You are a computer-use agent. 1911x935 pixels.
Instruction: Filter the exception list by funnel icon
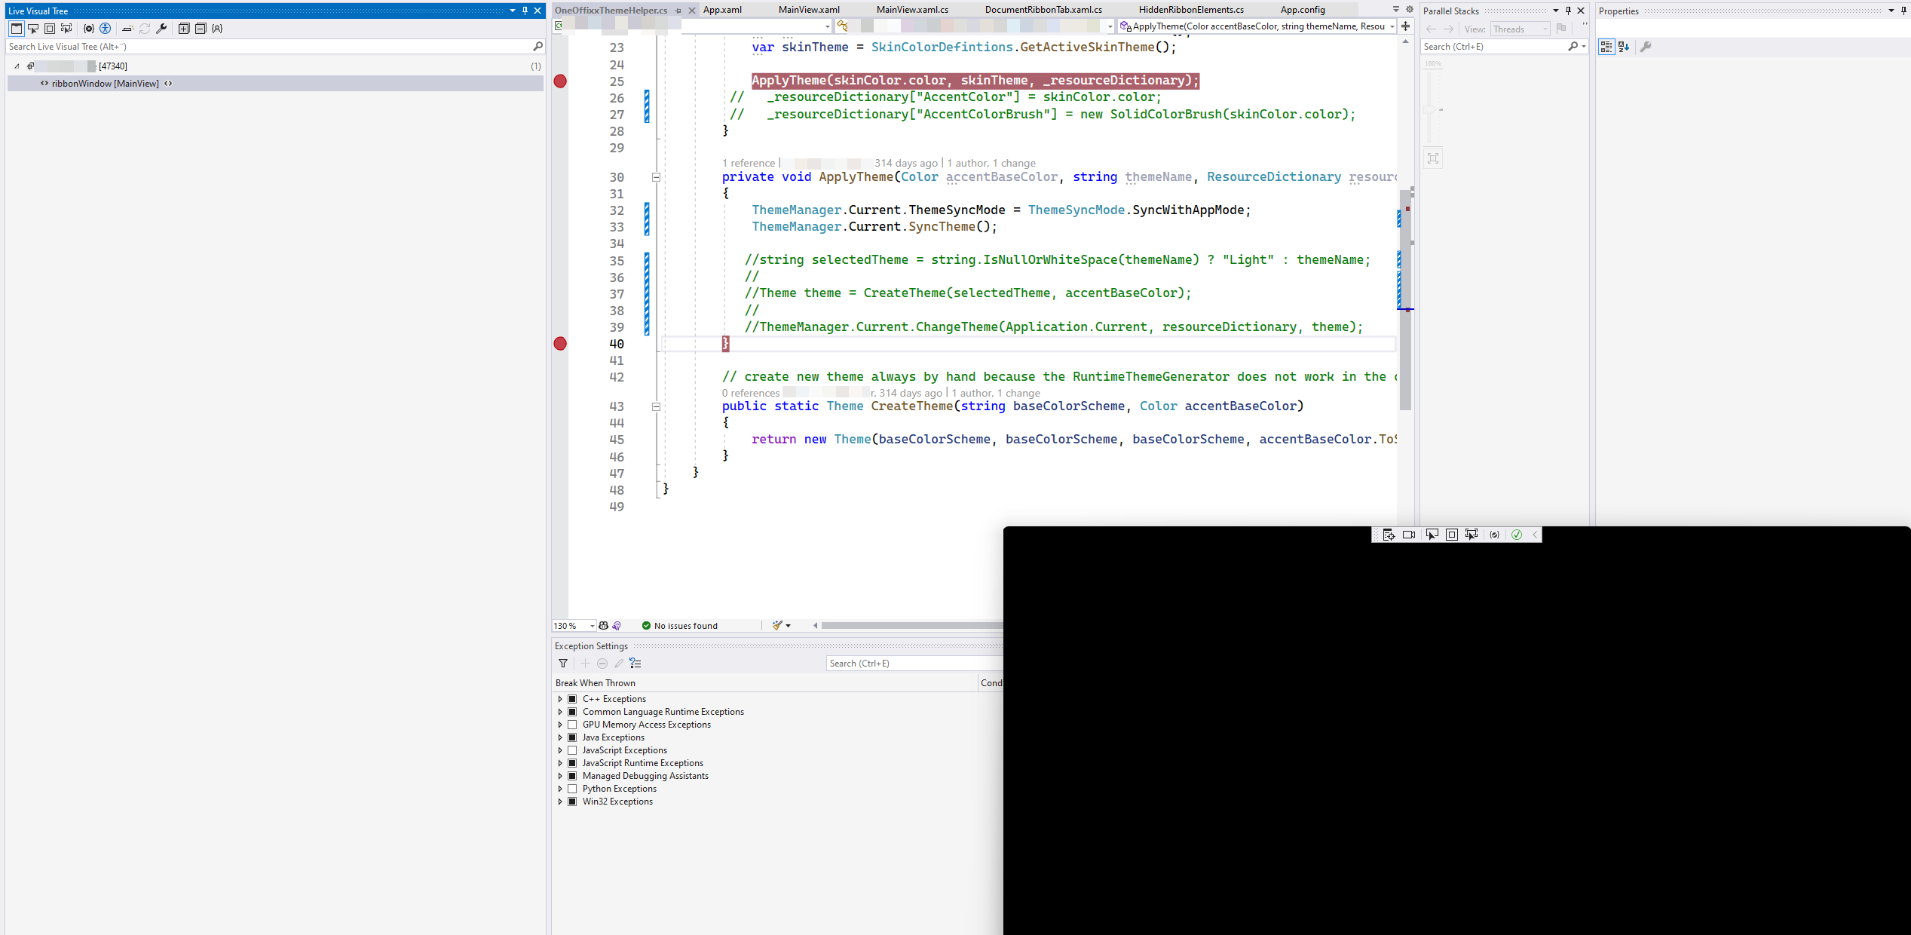tap(562, 663)
